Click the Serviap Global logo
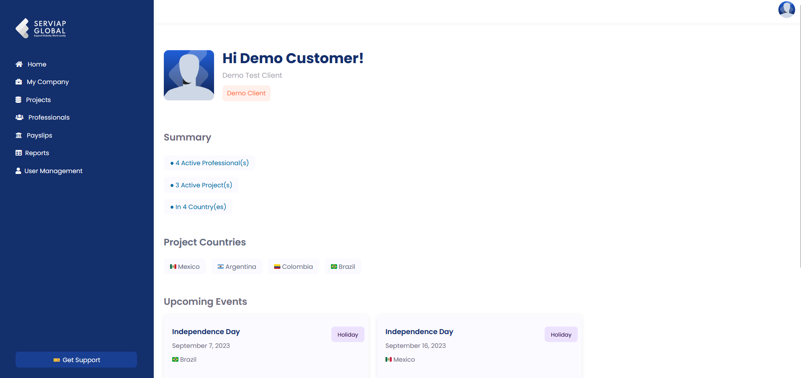801x378 pixels. click(41, 28)
